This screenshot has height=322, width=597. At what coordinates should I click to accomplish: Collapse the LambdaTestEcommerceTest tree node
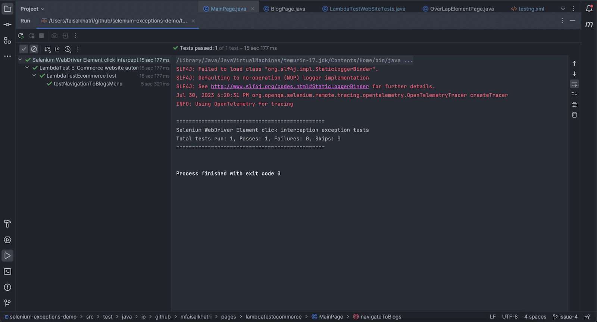point(34,75)
